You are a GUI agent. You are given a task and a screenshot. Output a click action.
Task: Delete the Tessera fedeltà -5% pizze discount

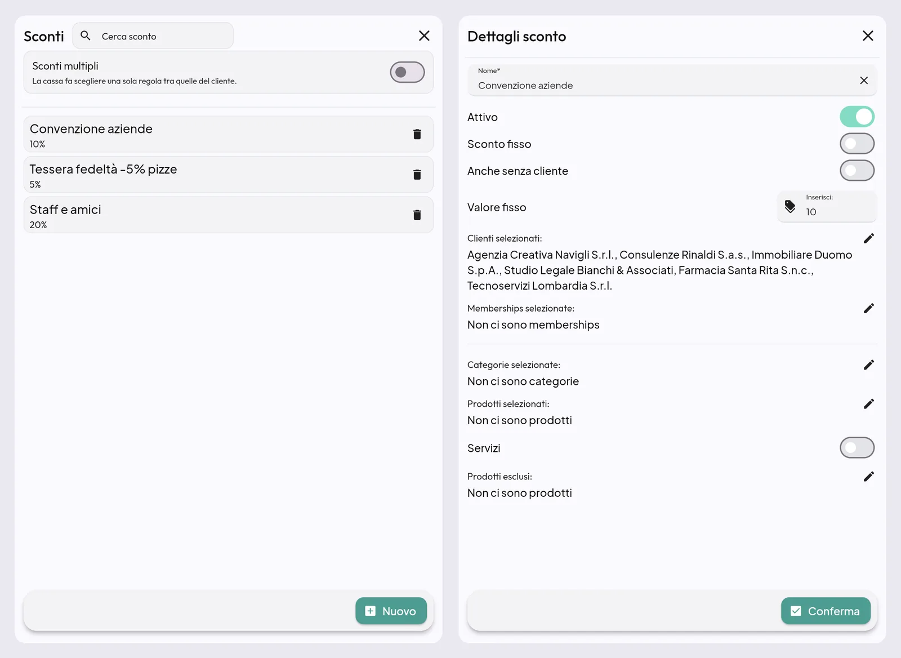point(417,175)
